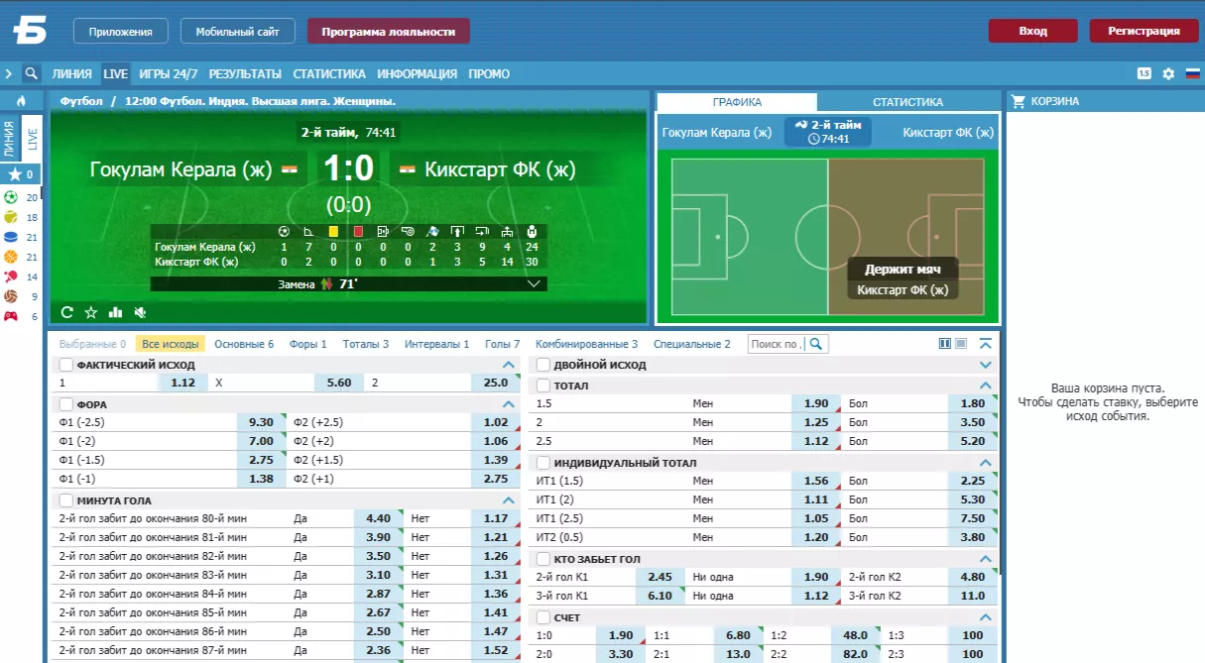
Task: Check the ФОРА market checkbox
Action: (x=66, y=404)
